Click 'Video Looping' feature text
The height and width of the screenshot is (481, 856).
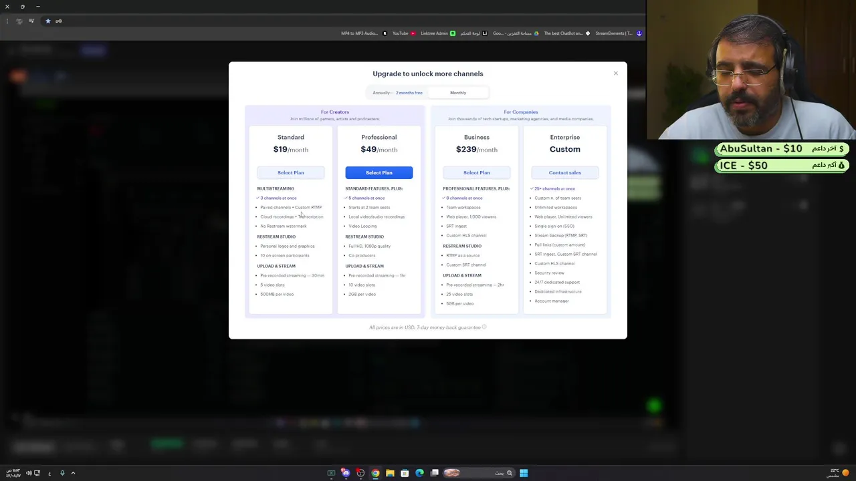click(x=362, y=226)
